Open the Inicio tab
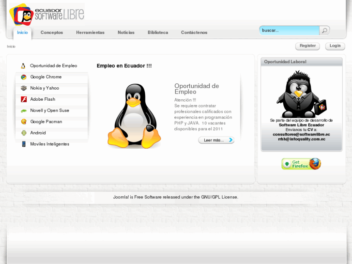 (22, 32)
